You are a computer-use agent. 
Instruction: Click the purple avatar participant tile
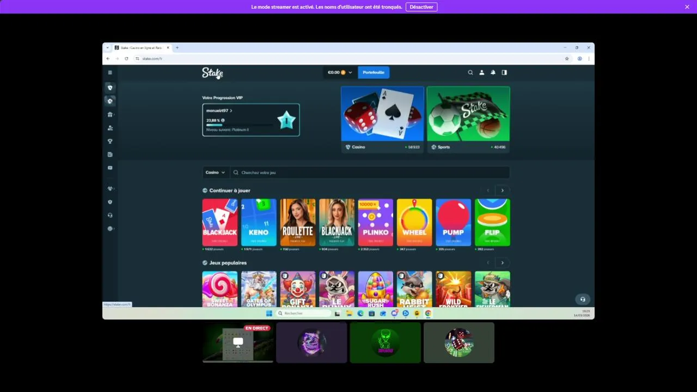click(x=311, y=342)
